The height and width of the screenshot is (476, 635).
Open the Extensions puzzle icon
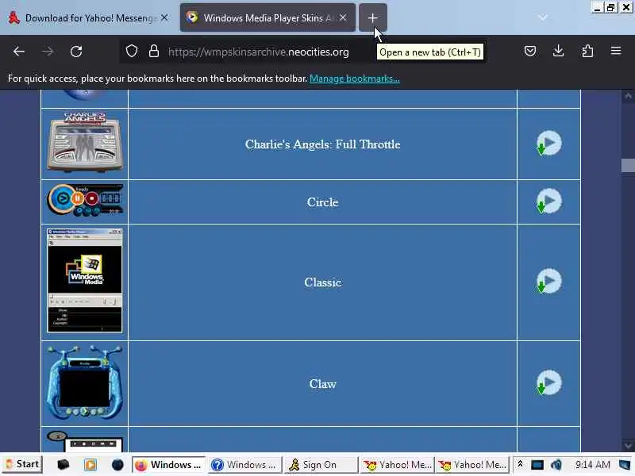click(587, 51)
